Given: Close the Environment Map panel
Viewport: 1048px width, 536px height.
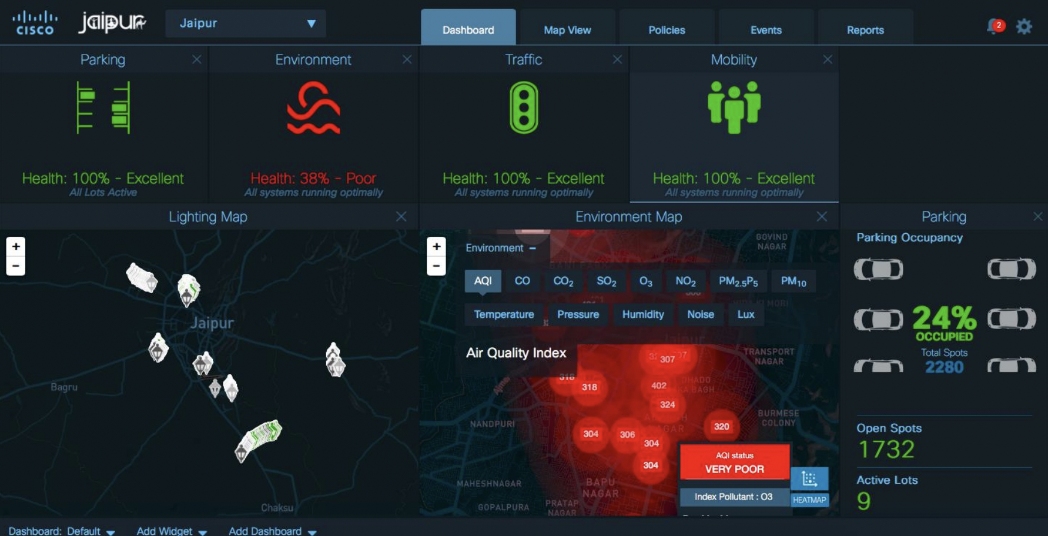Looking at the screenshot, I should pyautogui.click(x=822, y=216).
